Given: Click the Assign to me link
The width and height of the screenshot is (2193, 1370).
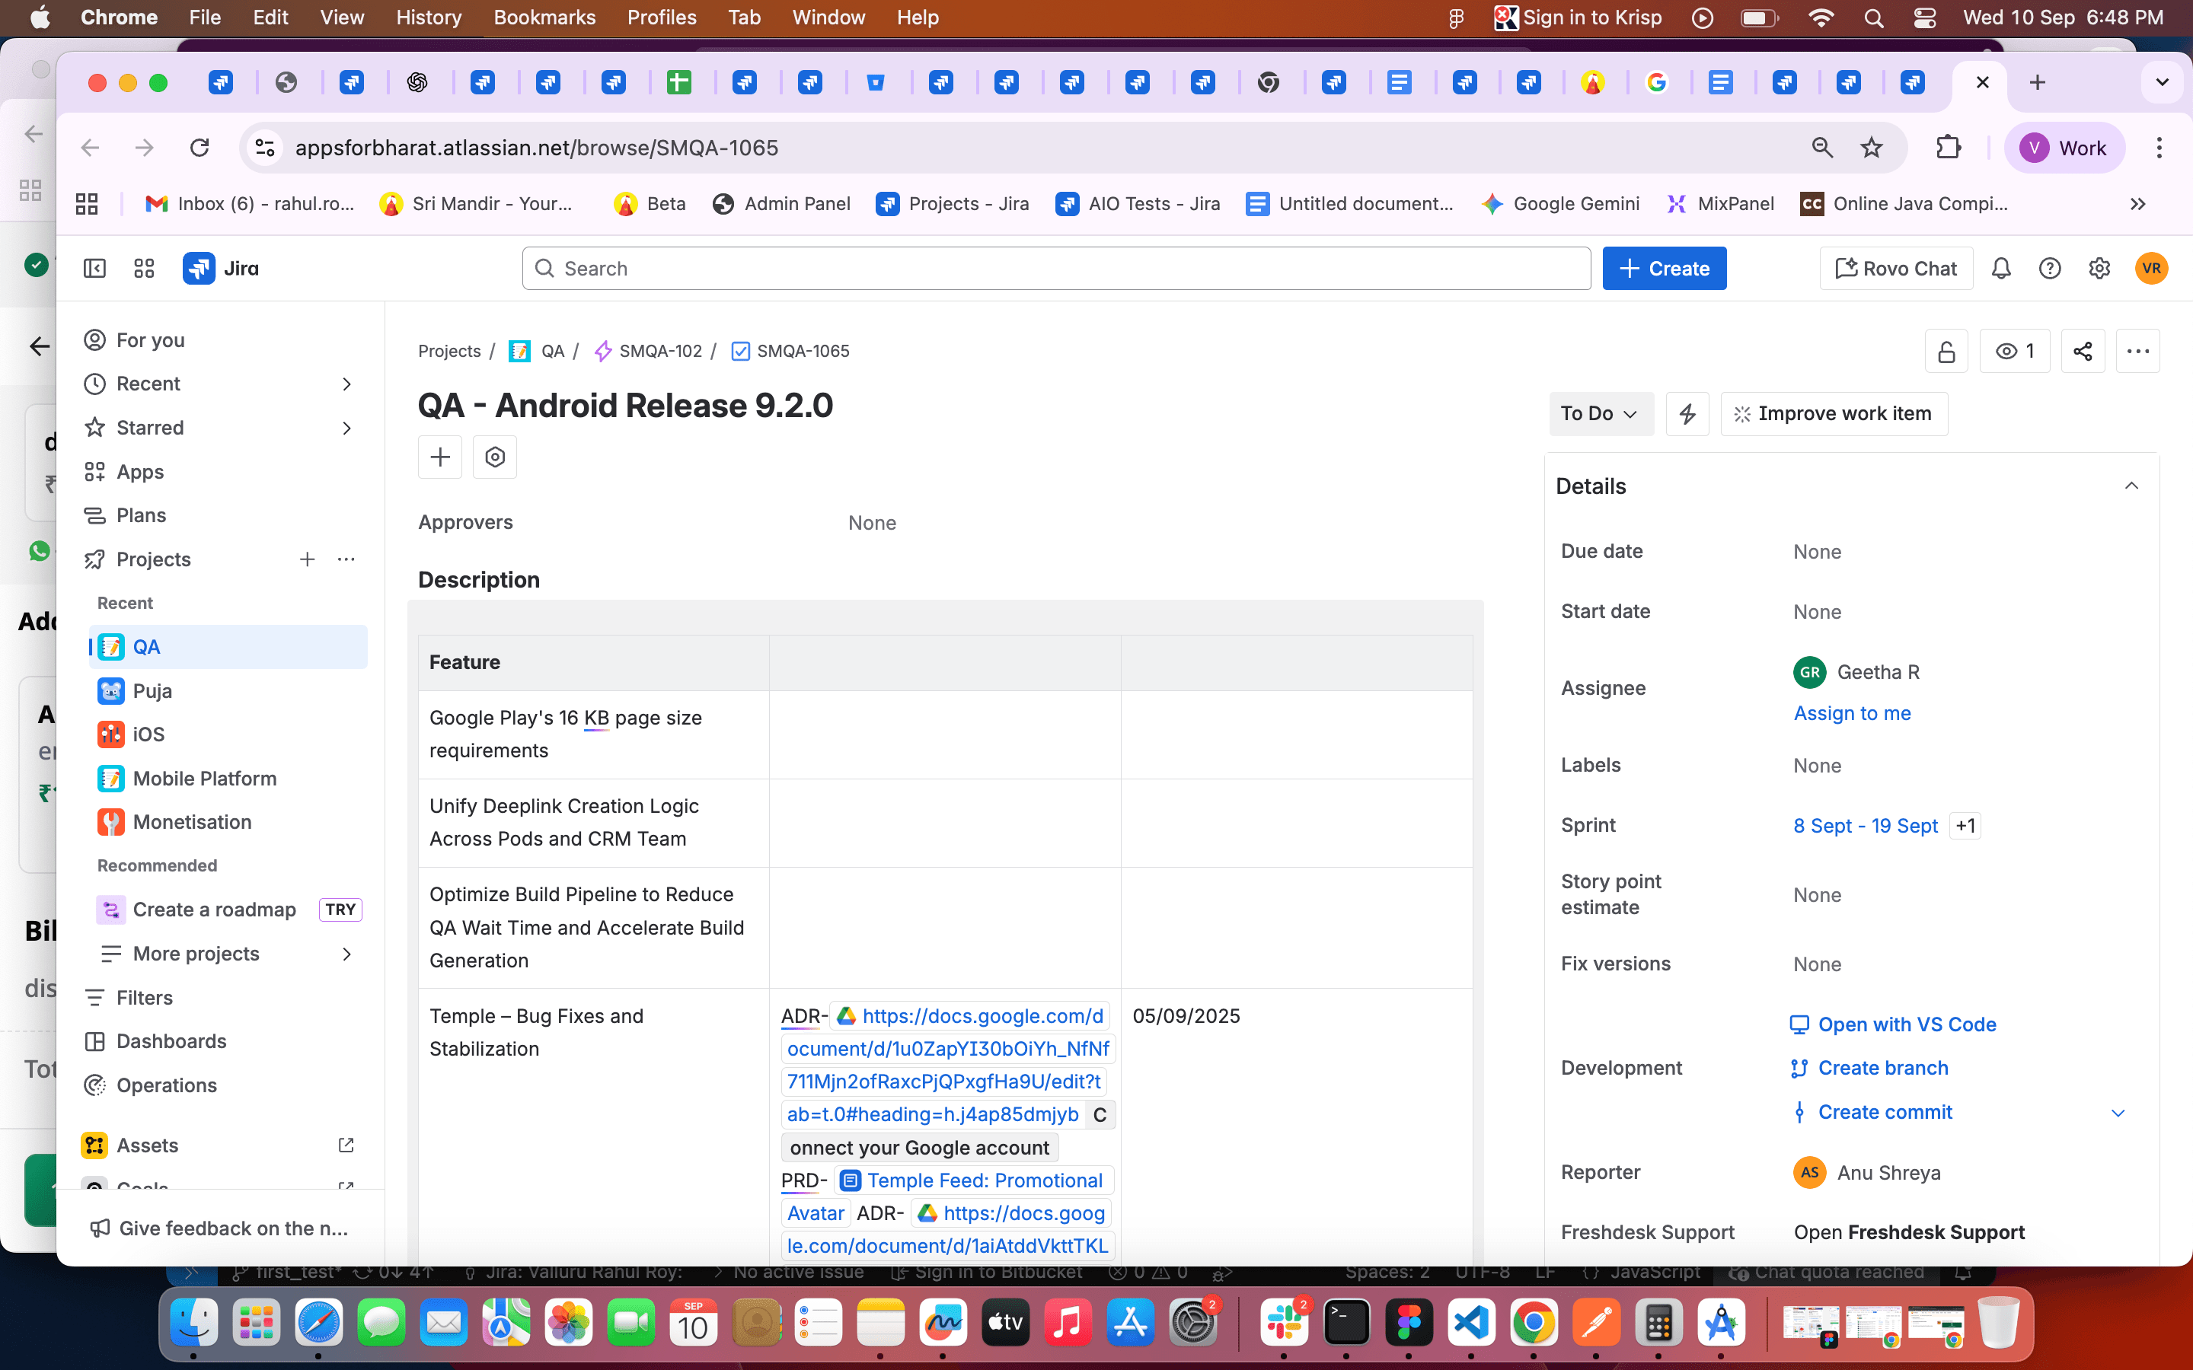Looking at the screenshot, I should tap(1853, 713).
